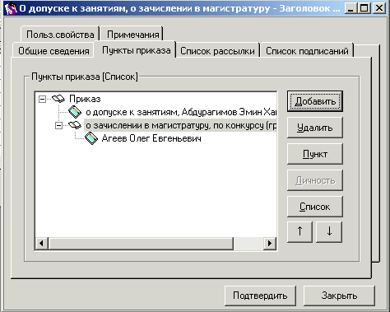390x312 pixels.
Task: Click the horizontal scrollbar left arrow
Action: coord(42,243)
